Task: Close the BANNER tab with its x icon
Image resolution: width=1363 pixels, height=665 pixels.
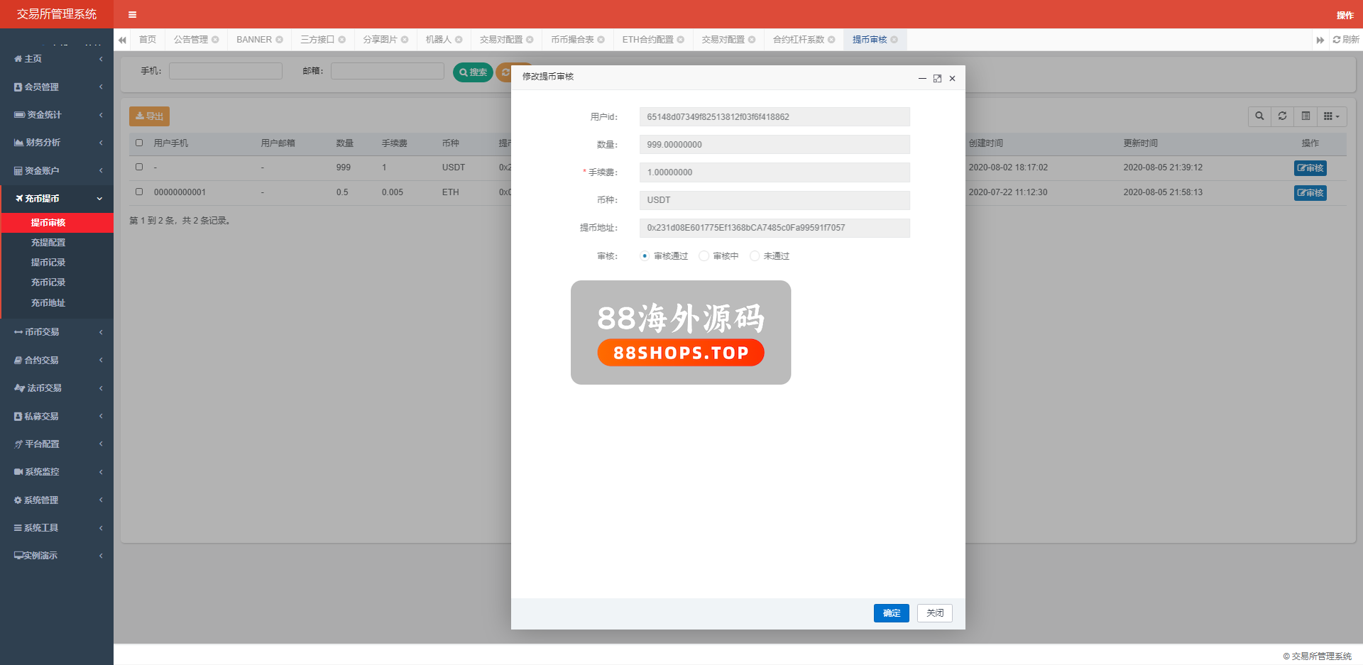Action: point(280,40)
